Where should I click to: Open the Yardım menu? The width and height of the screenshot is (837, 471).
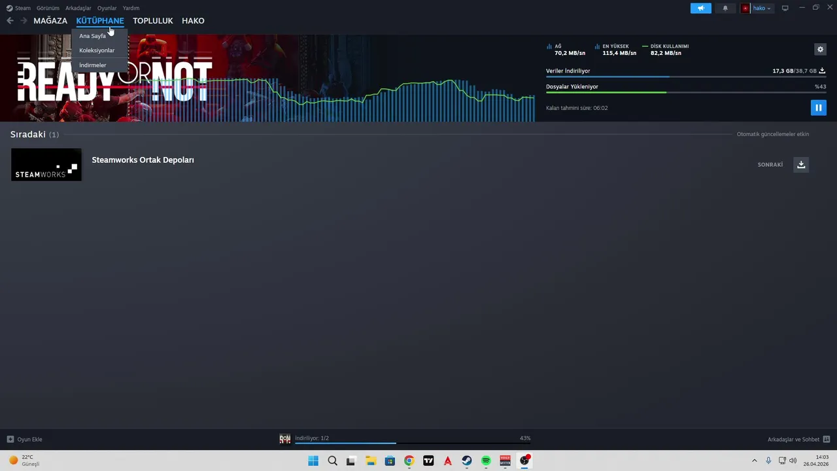coord(131,8)
